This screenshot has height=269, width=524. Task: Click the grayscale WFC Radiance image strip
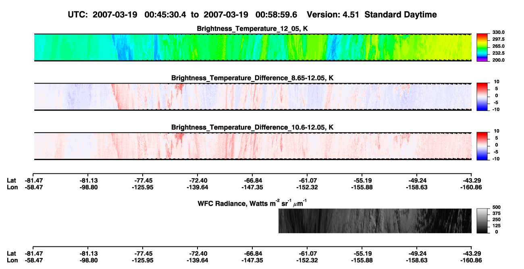(375, 221)
